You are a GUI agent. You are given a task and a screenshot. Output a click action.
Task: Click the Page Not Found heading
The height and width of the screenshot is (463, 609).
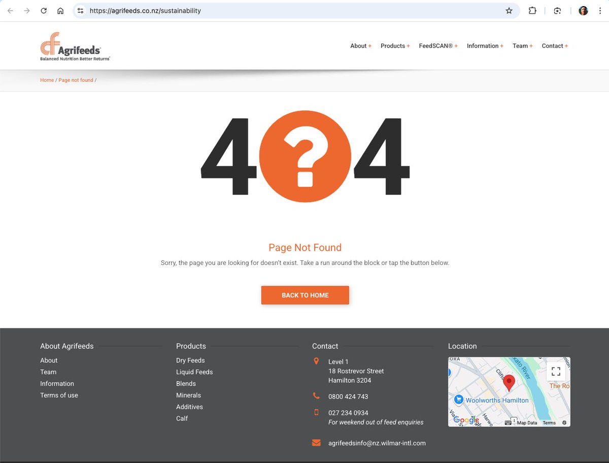(x=305, y=248)
